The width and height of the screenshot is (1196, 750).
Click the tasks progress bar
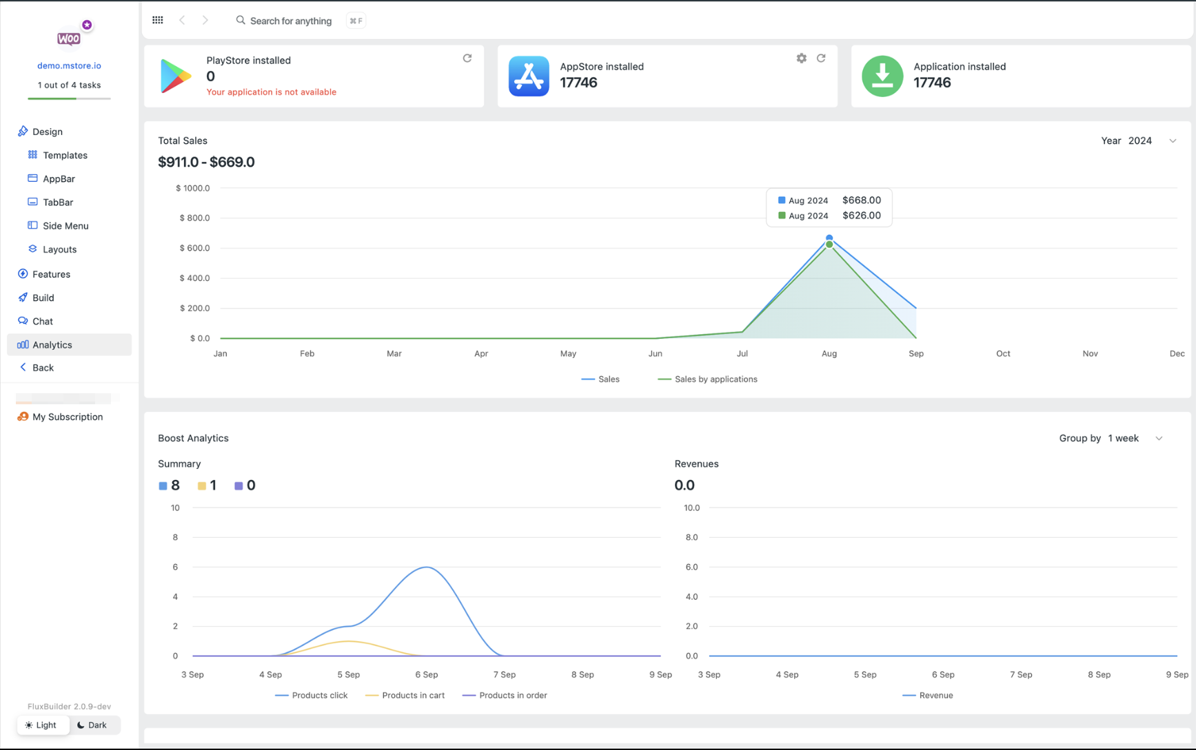tap(69, 98)
